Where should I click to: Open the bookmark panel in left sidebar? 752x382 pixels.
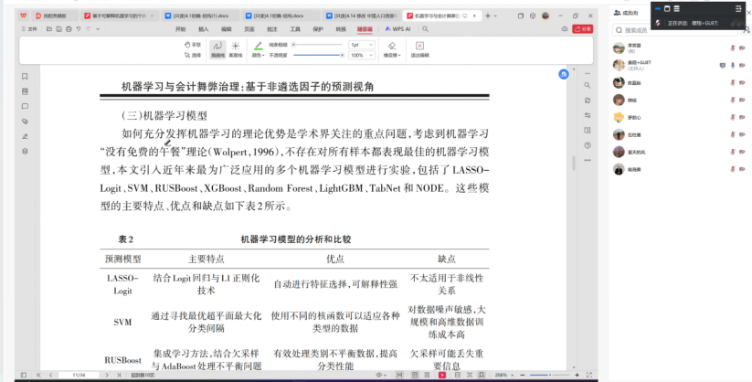coord(25,76)
